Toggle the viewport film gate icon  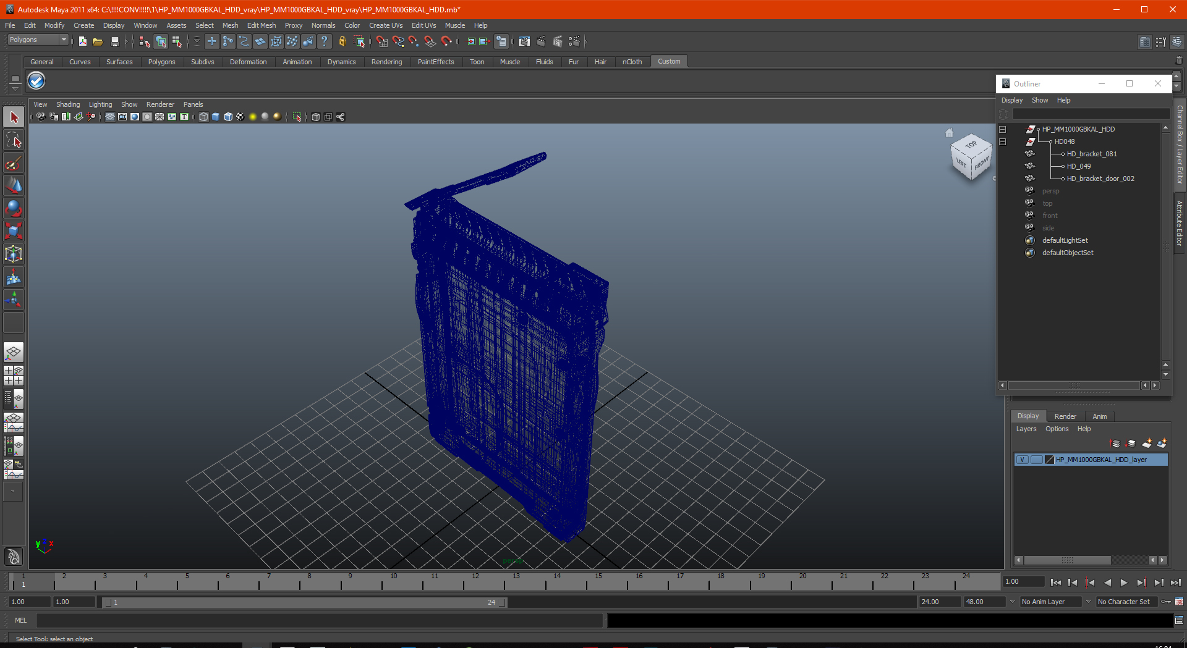(122, 117)
